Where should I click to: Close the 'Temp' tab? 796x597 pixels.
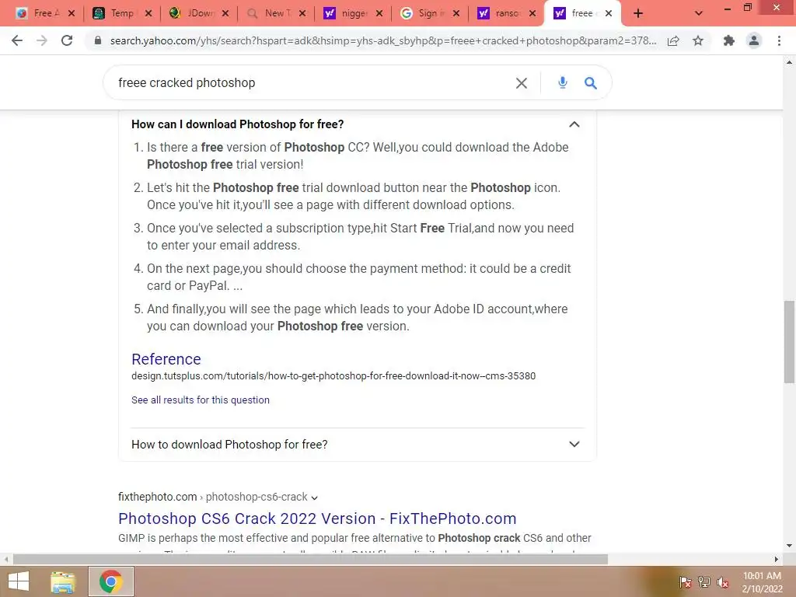click(148, 14)
